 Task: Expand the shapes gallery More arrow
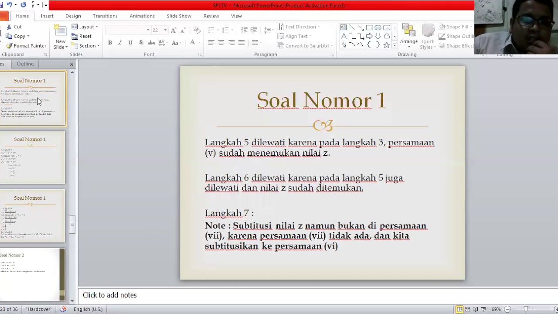pyautogui.click(x=395, y=45)
